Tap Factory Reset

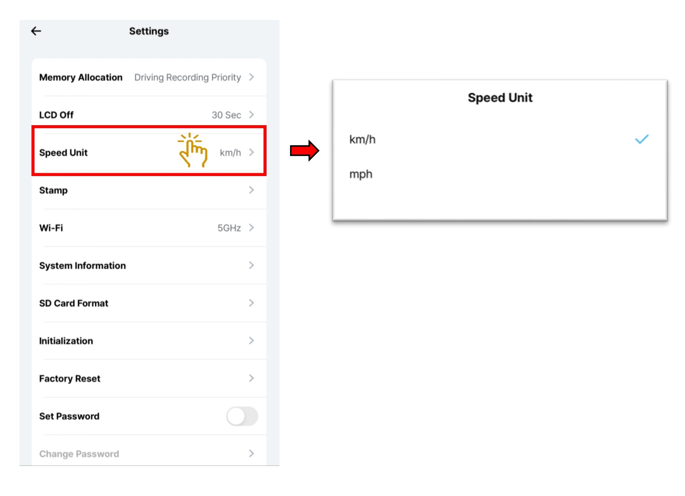[70, 379]
